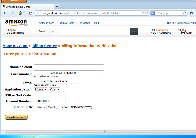Click the Date of Birth Day field
The image size is (196, 138).
click(x=39, y=107)
